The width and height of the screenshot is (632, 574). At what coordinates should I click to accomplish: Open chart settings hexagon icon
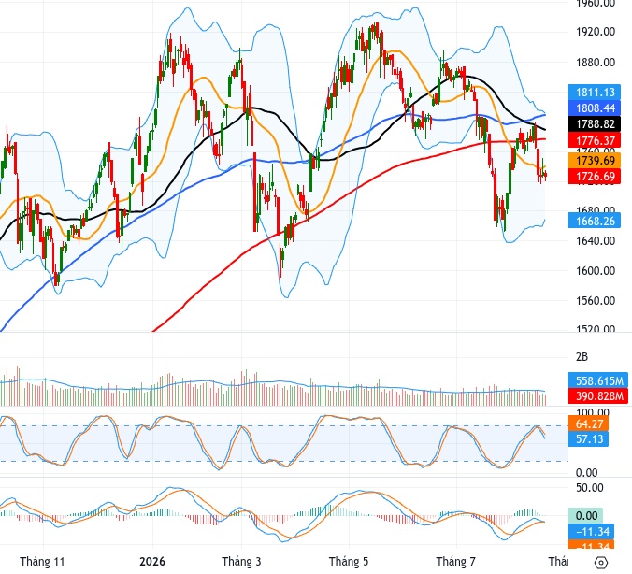600,562
